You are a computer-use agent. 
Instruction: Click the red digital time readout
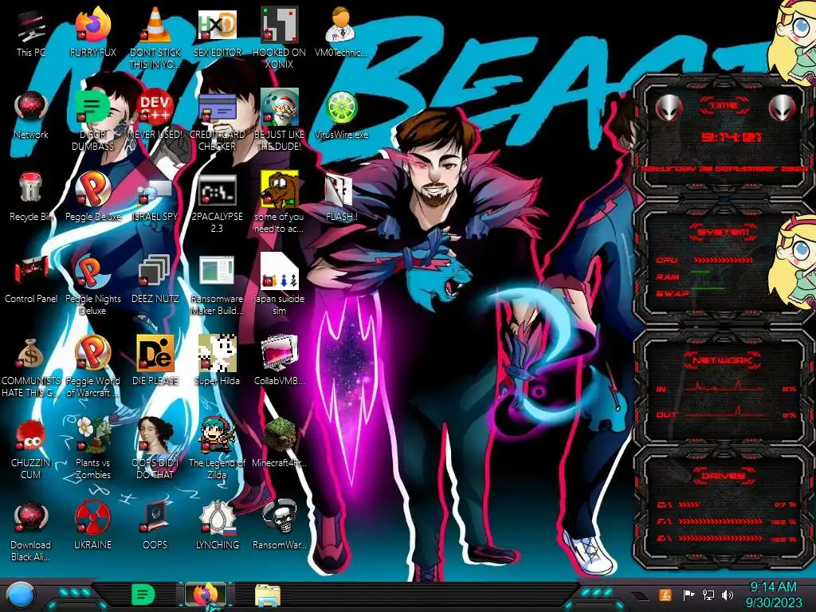coord(732,137)
